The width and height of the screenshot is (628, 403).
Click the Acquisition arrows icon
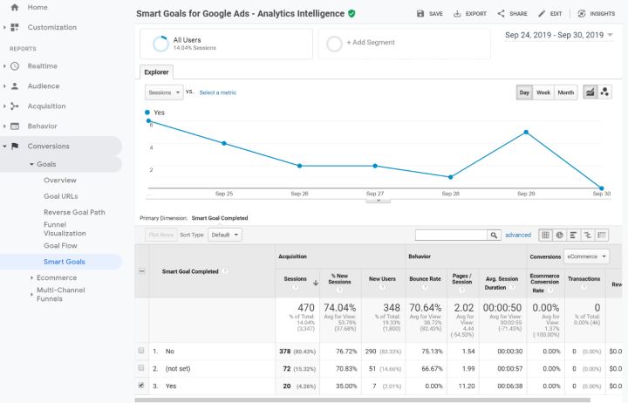(15, 106)
